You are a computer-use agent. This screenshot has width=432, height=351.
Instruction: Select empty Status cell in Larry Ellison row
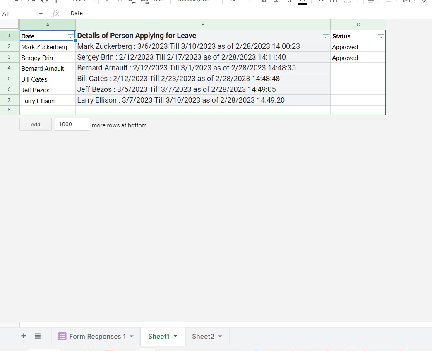[358, 100]
